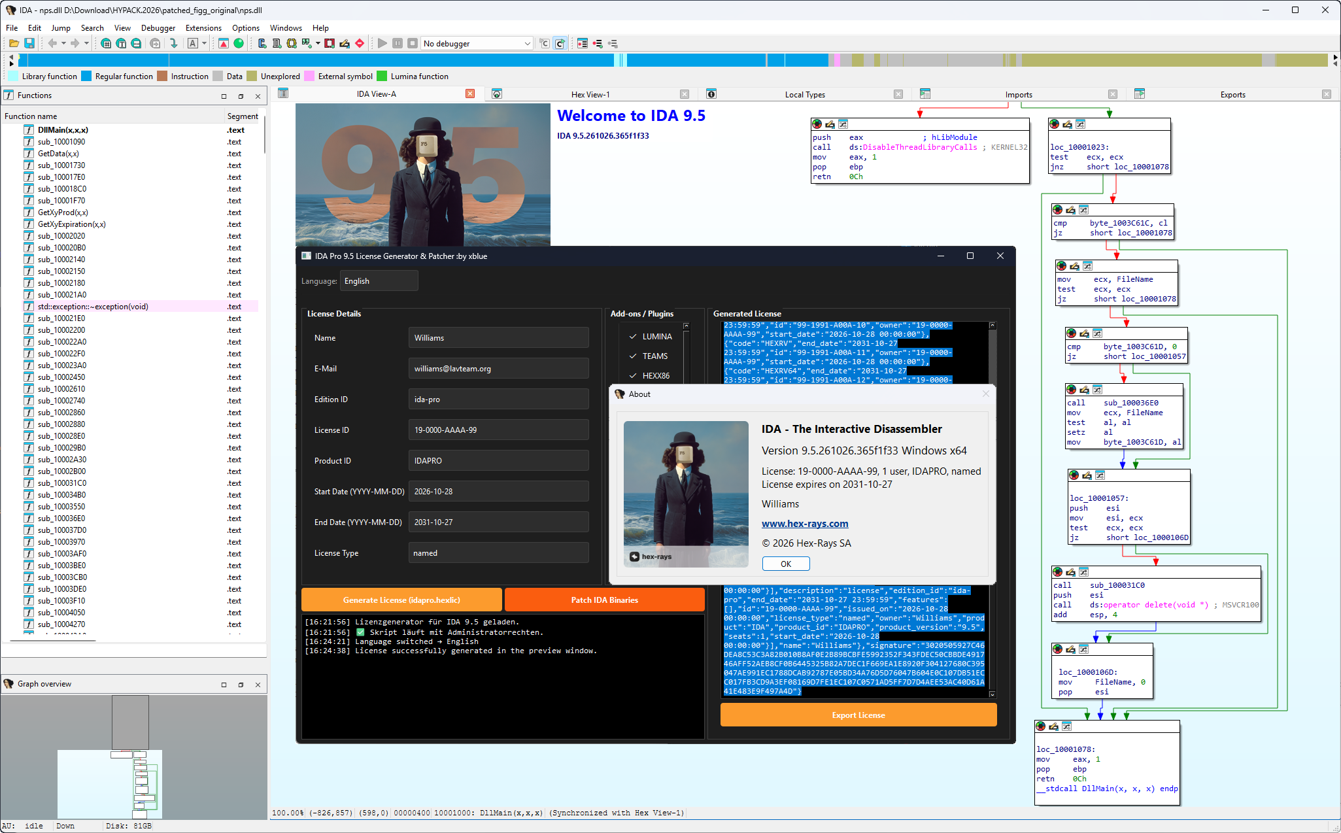Click OK in the About dialog

pos(786,564)
